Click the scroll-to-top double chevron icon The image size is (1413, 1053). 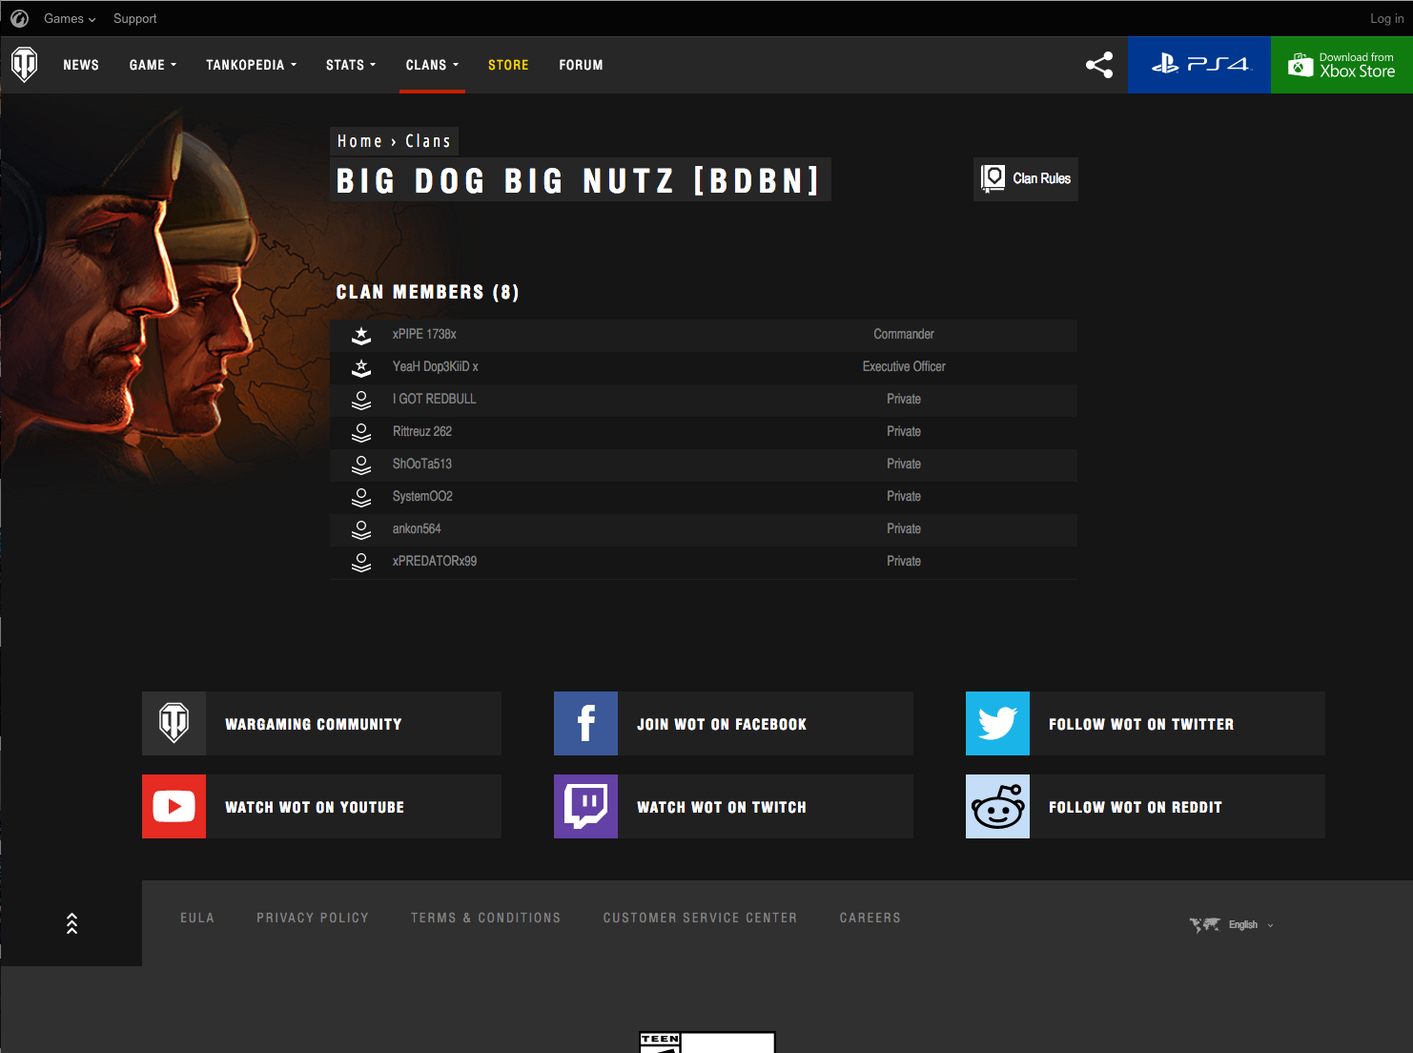coord(72,923)
